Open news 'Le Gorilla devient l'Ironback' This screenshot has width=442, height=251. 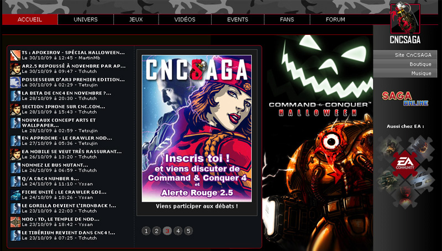pyautogui.click(x=69, y=206)
